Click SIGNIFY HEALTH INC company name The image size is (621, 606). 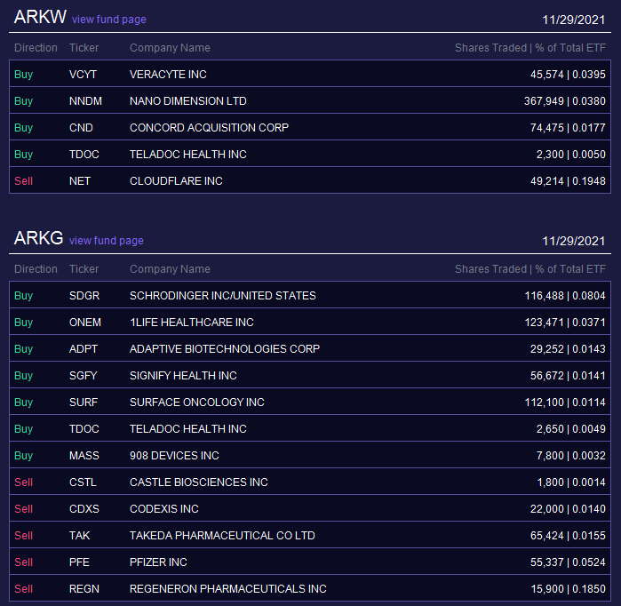[x=183, y=376]
